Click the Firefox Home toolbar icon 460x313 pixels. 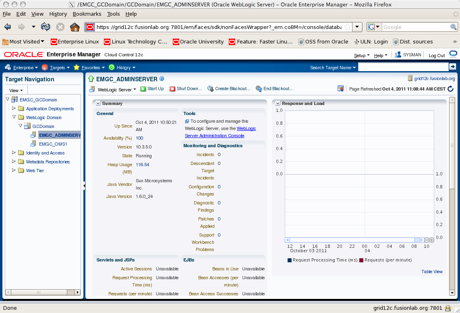point(75,27)
